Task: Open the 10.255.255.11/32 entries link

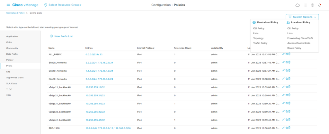Action: pyautogui.click(x=95, y=87)
